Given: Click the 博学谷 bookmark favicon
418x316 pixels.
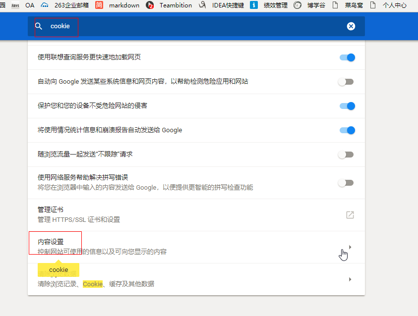Looking at the screenshot, I should point(297,5).
